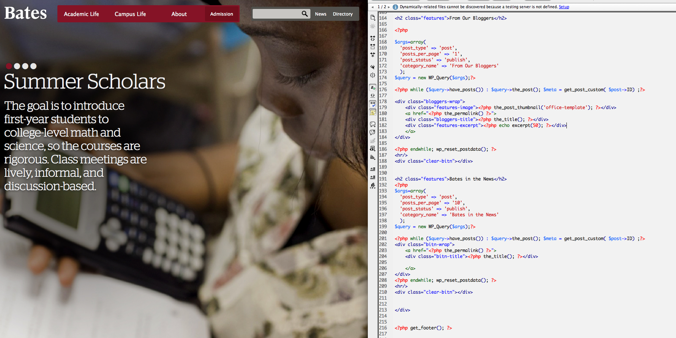
Task: Open the Academic Life menu
Action: click(81, 14)
